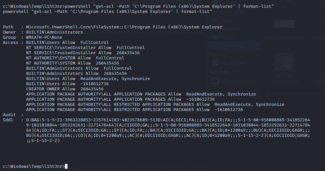Image resolution: width=325 pixels, height=171 pixels.
Task: Select CREATOR OWNER Allow 268435456 entry
Action: pos(65,89)
